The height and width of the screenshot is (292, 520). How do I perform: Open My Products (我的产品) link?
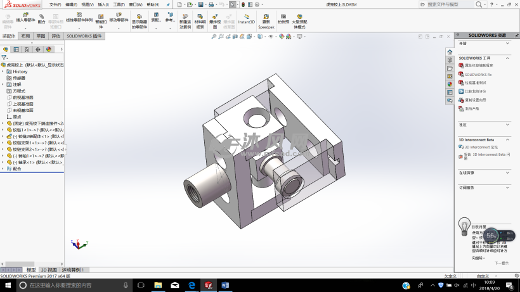tap(472, 108)
